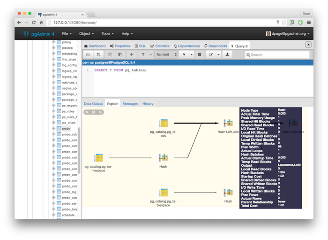The width and height of the screenshot is (328, 240).
Task: Open the Tools menu
Action: [x=107, y=33]
